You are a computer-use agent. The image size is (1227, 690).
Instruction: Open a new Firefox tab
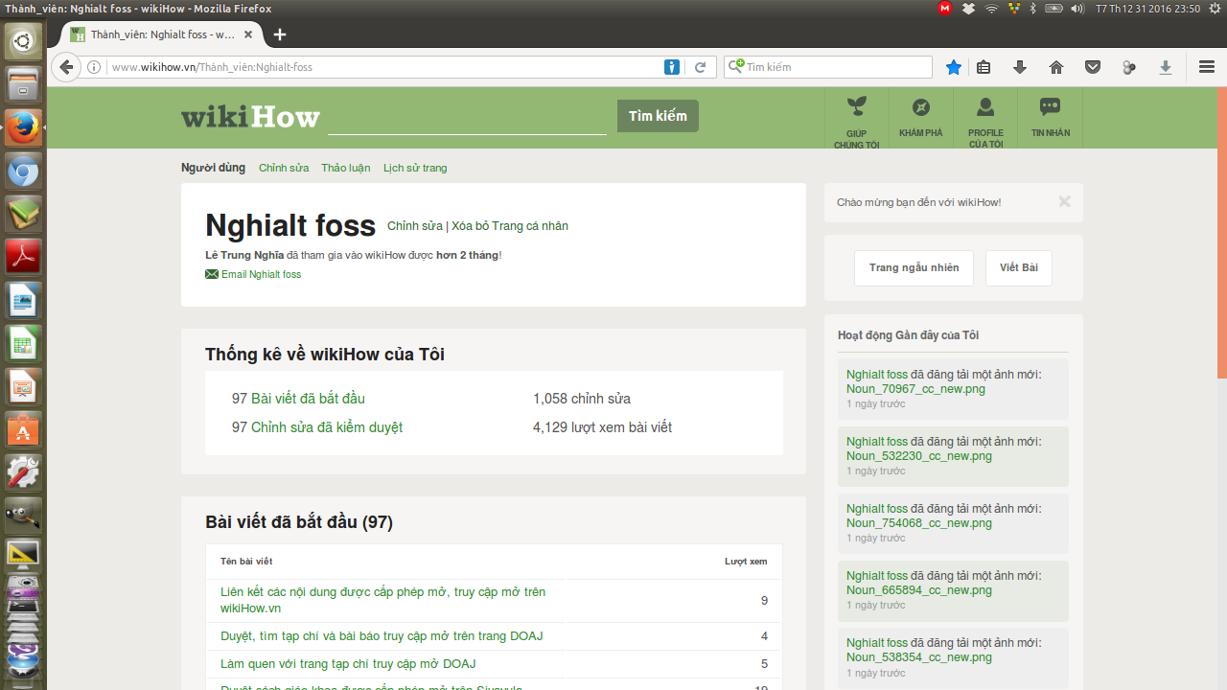(280, 34)
